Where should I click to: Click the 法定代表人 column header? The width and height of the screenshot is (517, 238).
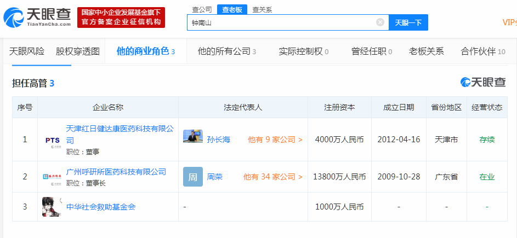243,107
